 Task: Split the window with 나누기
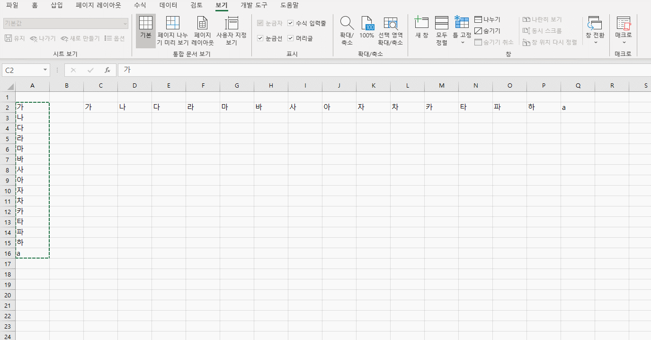coord(488,19)
